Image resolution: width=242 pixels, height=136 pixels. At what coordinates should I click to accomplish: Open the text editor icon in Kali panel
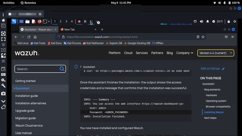point(34,22)
